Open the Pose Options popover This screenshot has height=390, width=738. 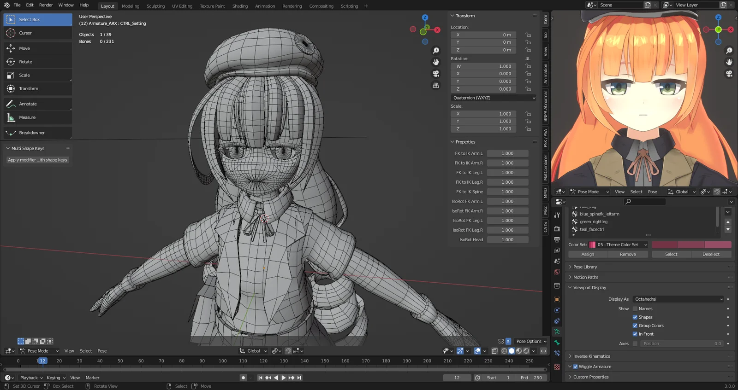point(531,341)
